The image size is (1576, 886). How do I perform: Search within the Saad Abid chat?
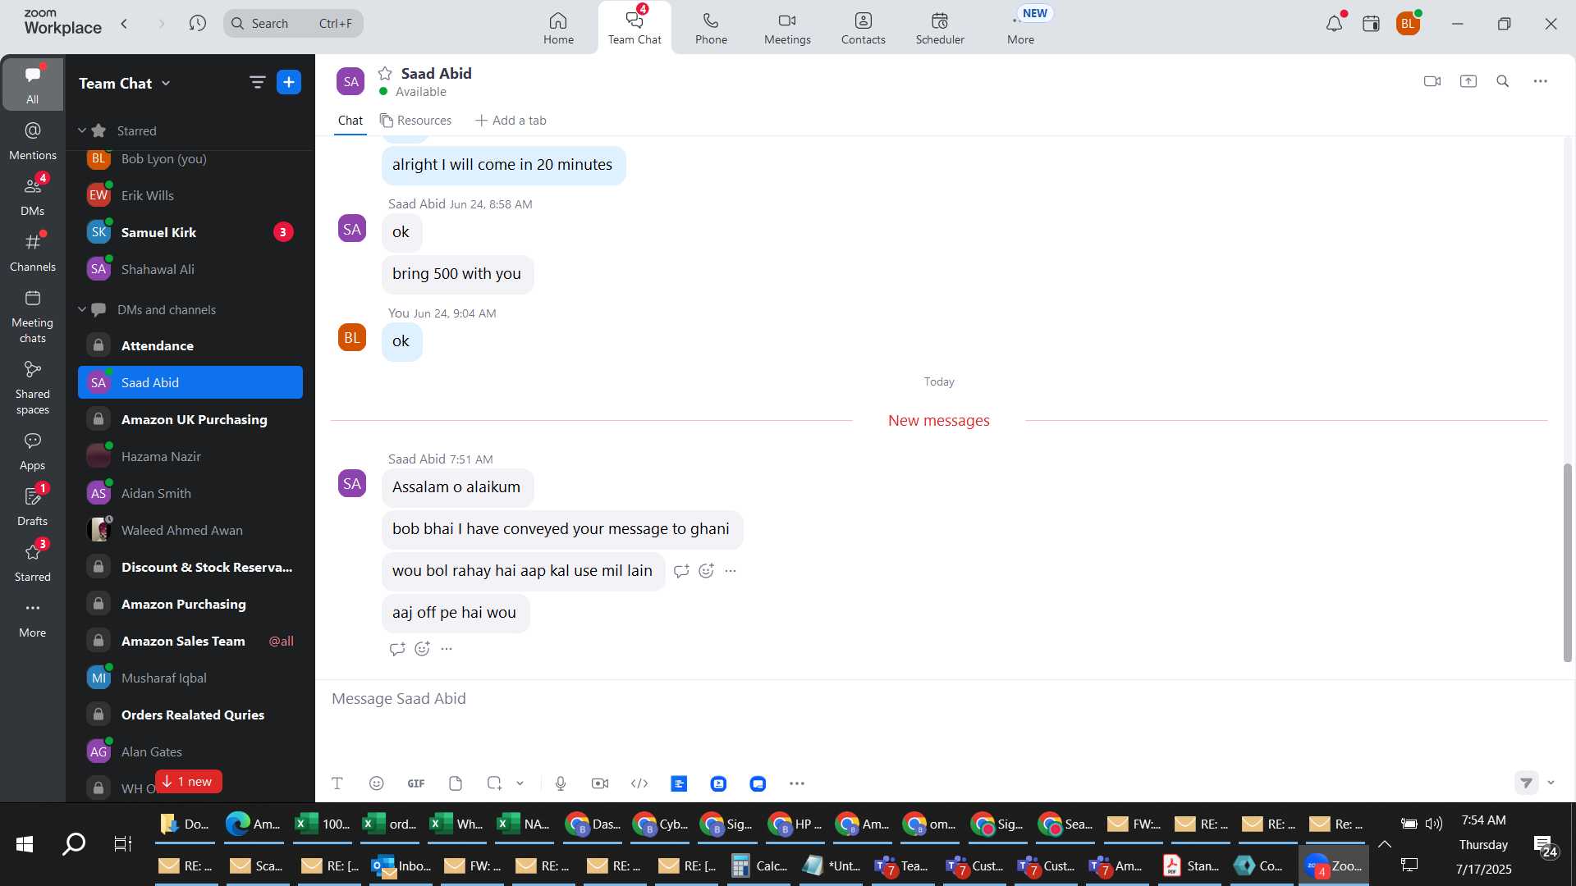[x=1503, y=81]
